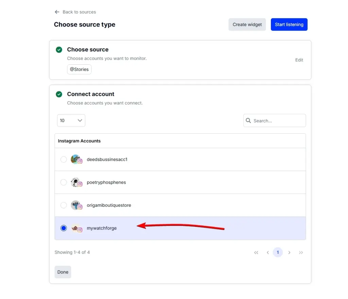Click the back arrow to return to sources
Viewport: 348px width, 299px height.
coord(57,12)
